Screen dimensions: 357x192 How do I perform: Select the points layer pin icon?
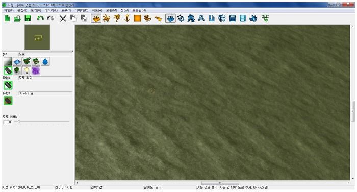point(127,18)
